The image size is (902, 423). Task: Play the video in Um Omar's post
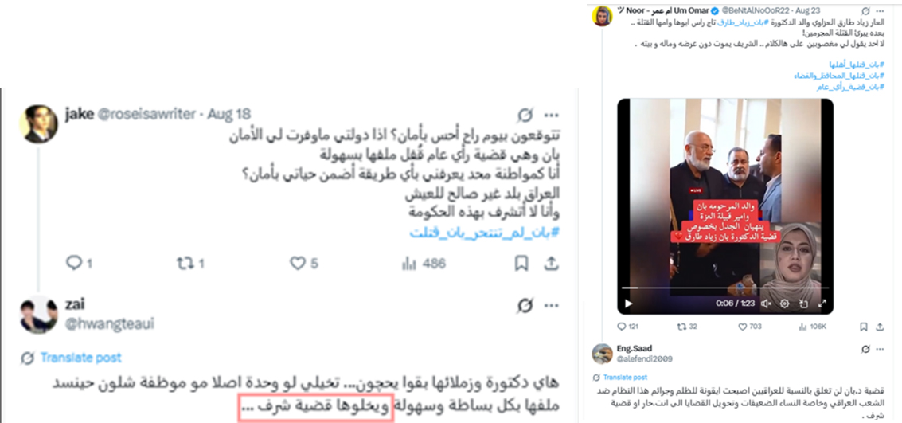pos(628,304)
